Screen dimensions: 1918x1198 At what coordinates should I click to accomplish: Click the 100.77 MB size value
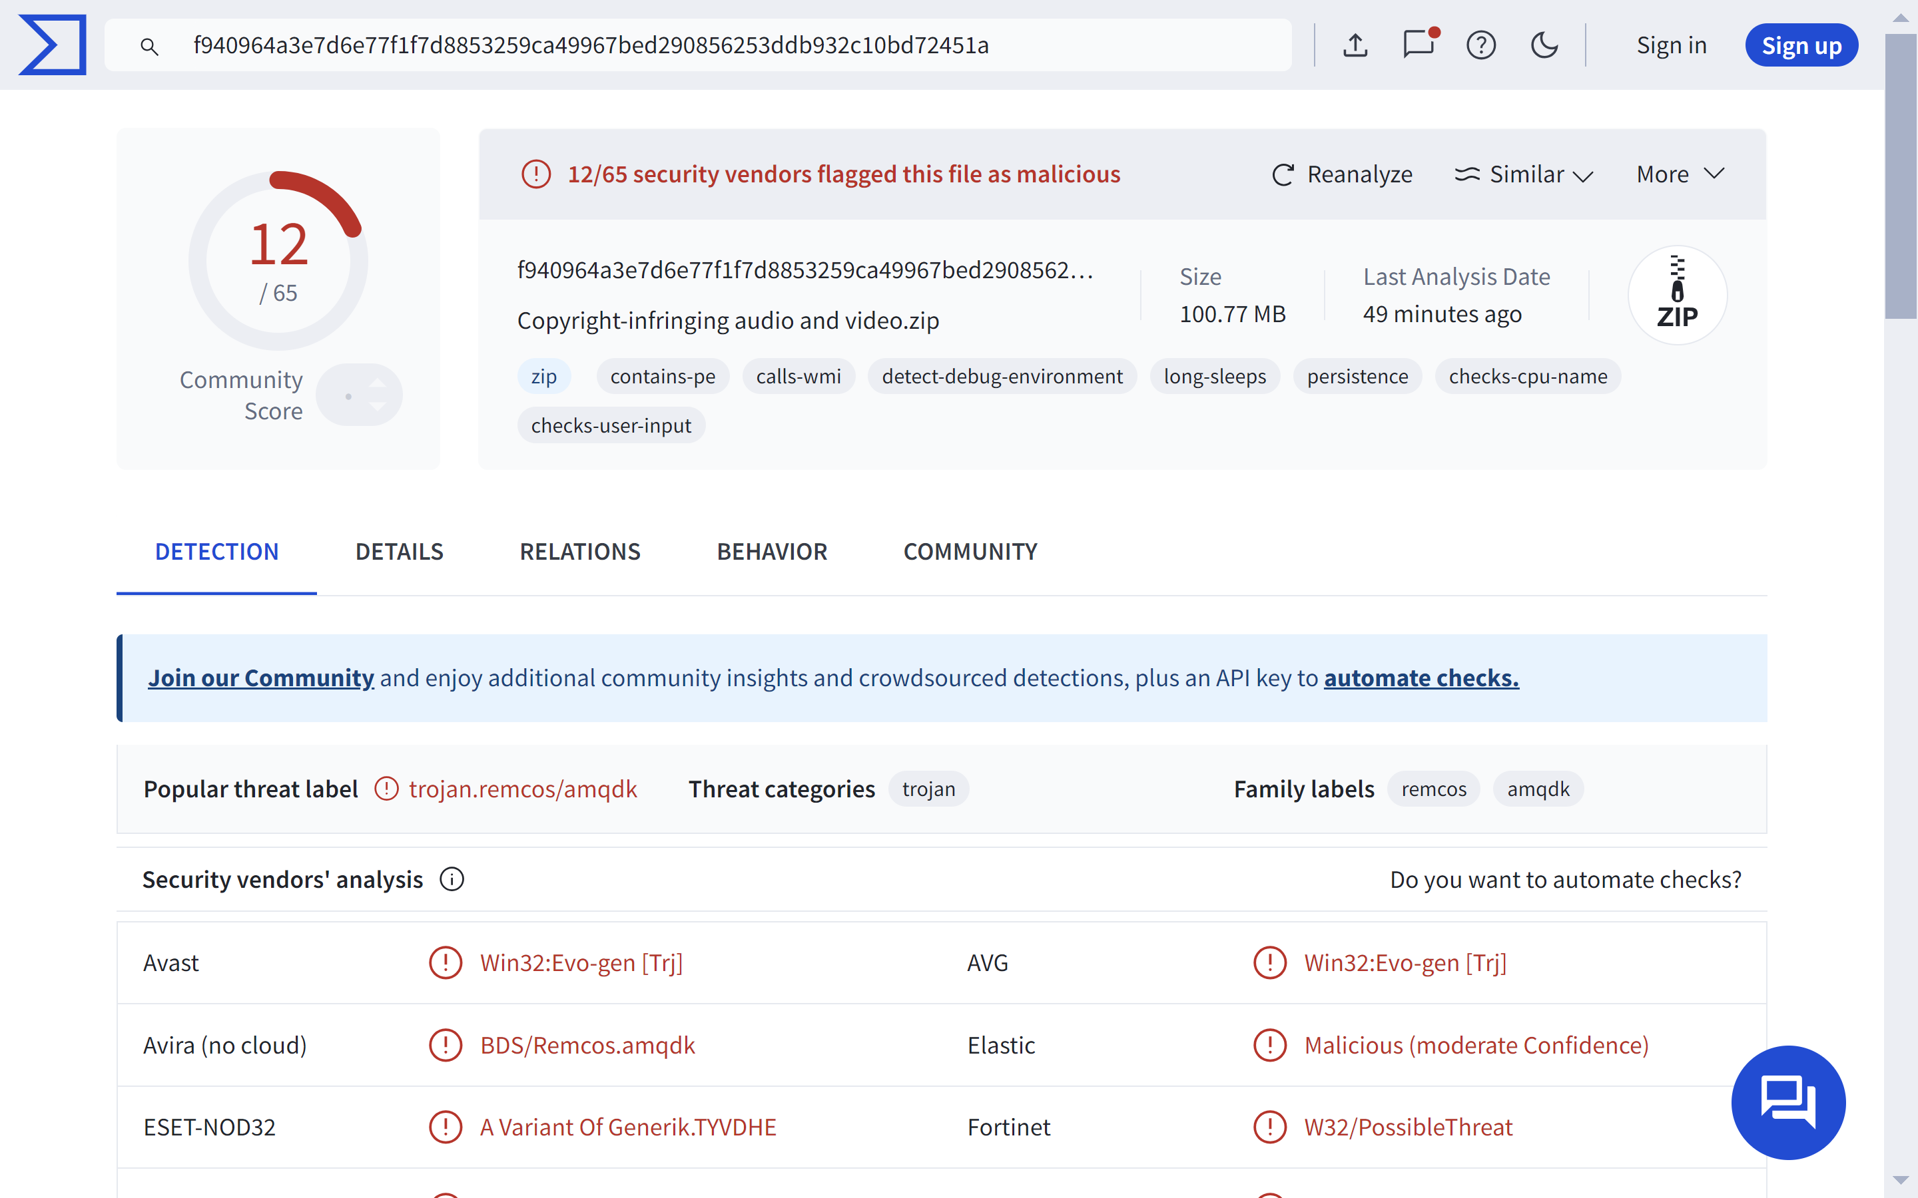pos(1233,313)
